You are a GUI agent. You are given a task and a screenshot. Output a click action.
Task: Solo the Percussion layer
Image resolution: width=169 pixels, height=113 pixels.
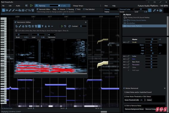click(x=126, y=65)
